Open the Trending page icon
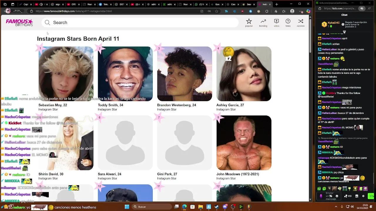This screenshot has height=211, width=376. click(x=263, y=21)
